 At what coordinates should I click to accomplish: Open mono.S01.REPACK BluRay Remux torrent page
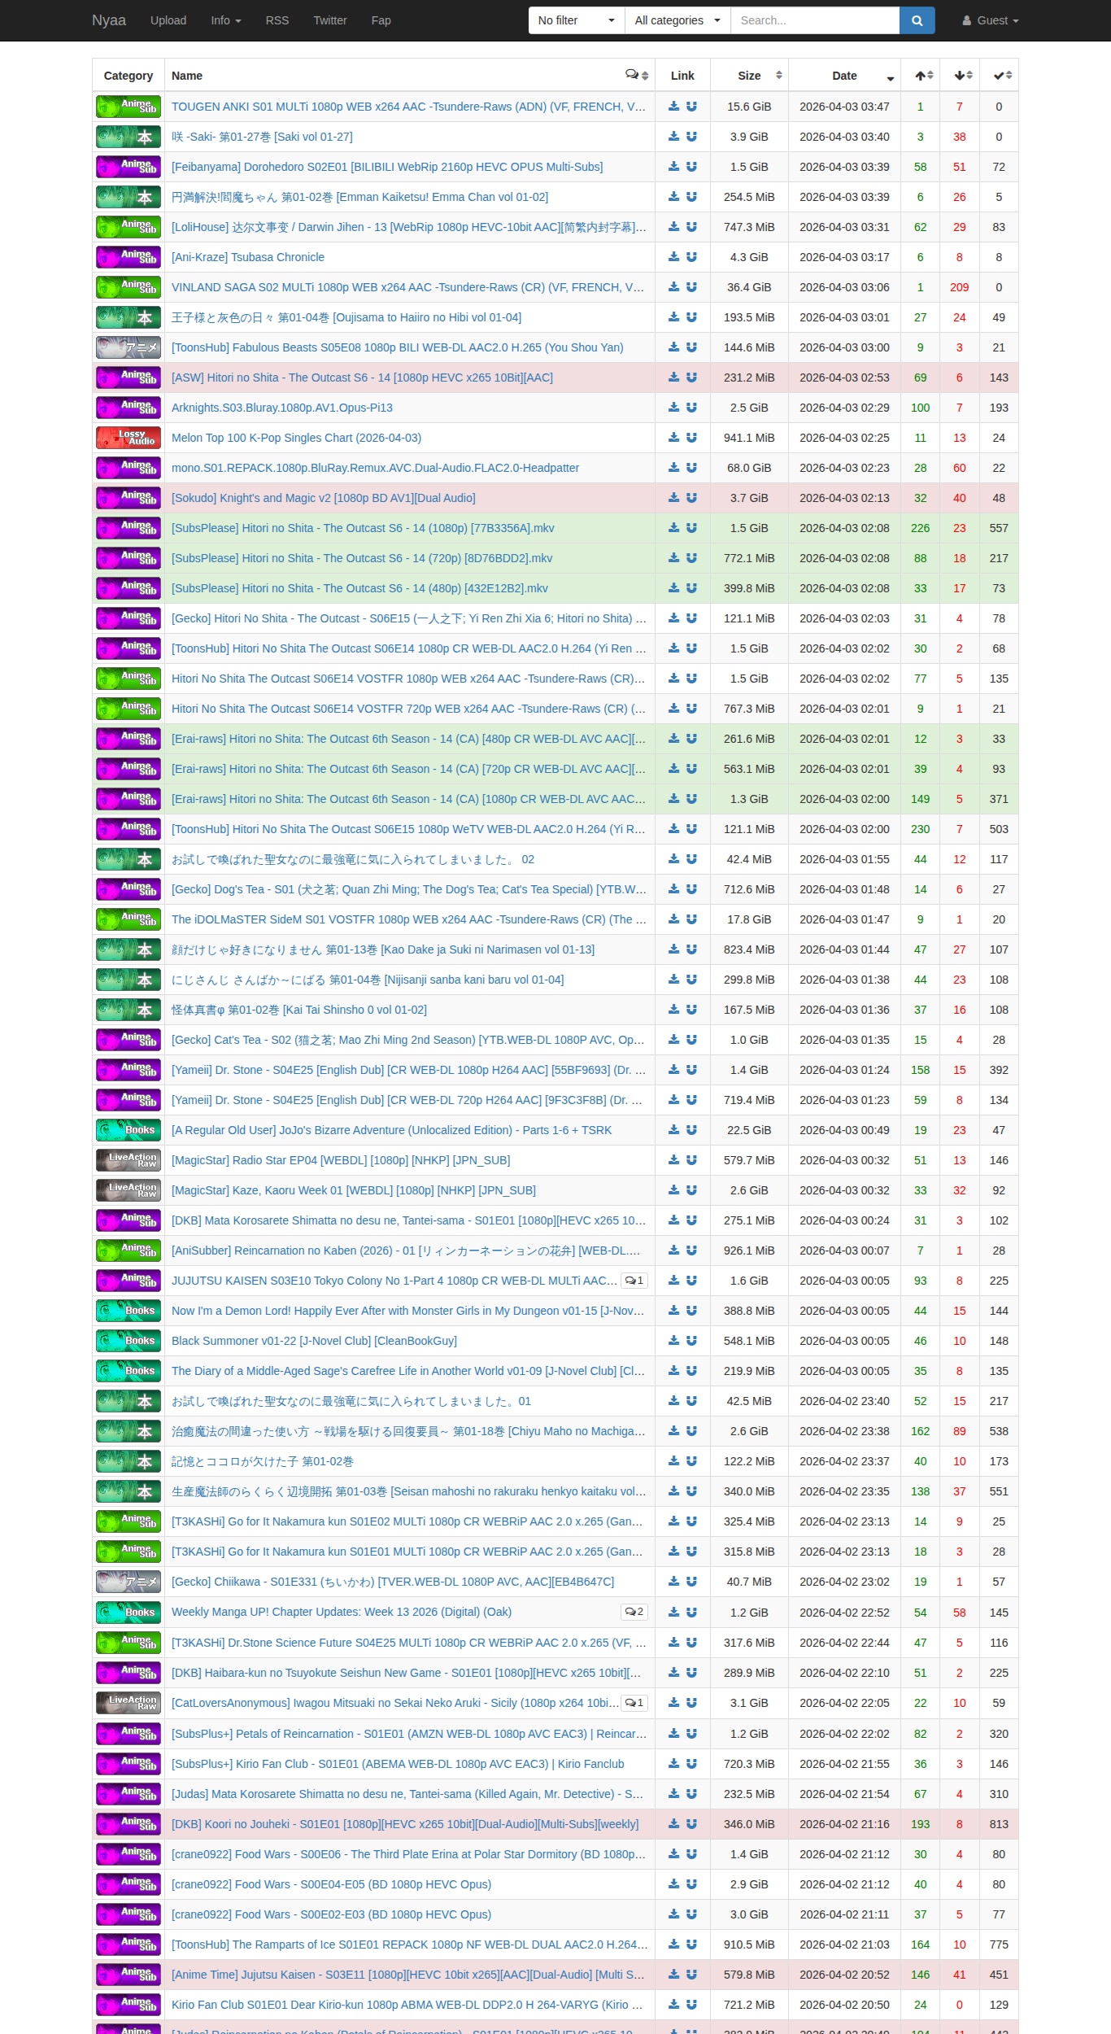coord(375,468)
